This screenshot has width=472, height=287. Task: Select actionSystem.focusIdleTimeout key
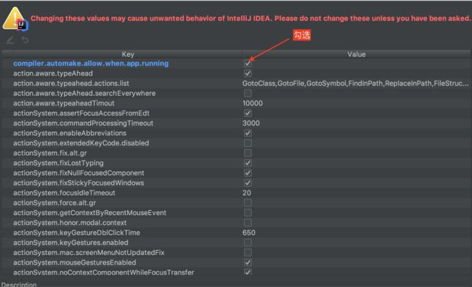(64, 193)
